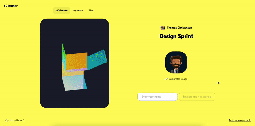Click the bearded avatar profile picture
This screenshot has width=255, height=126.
click(x=176, y=62)
